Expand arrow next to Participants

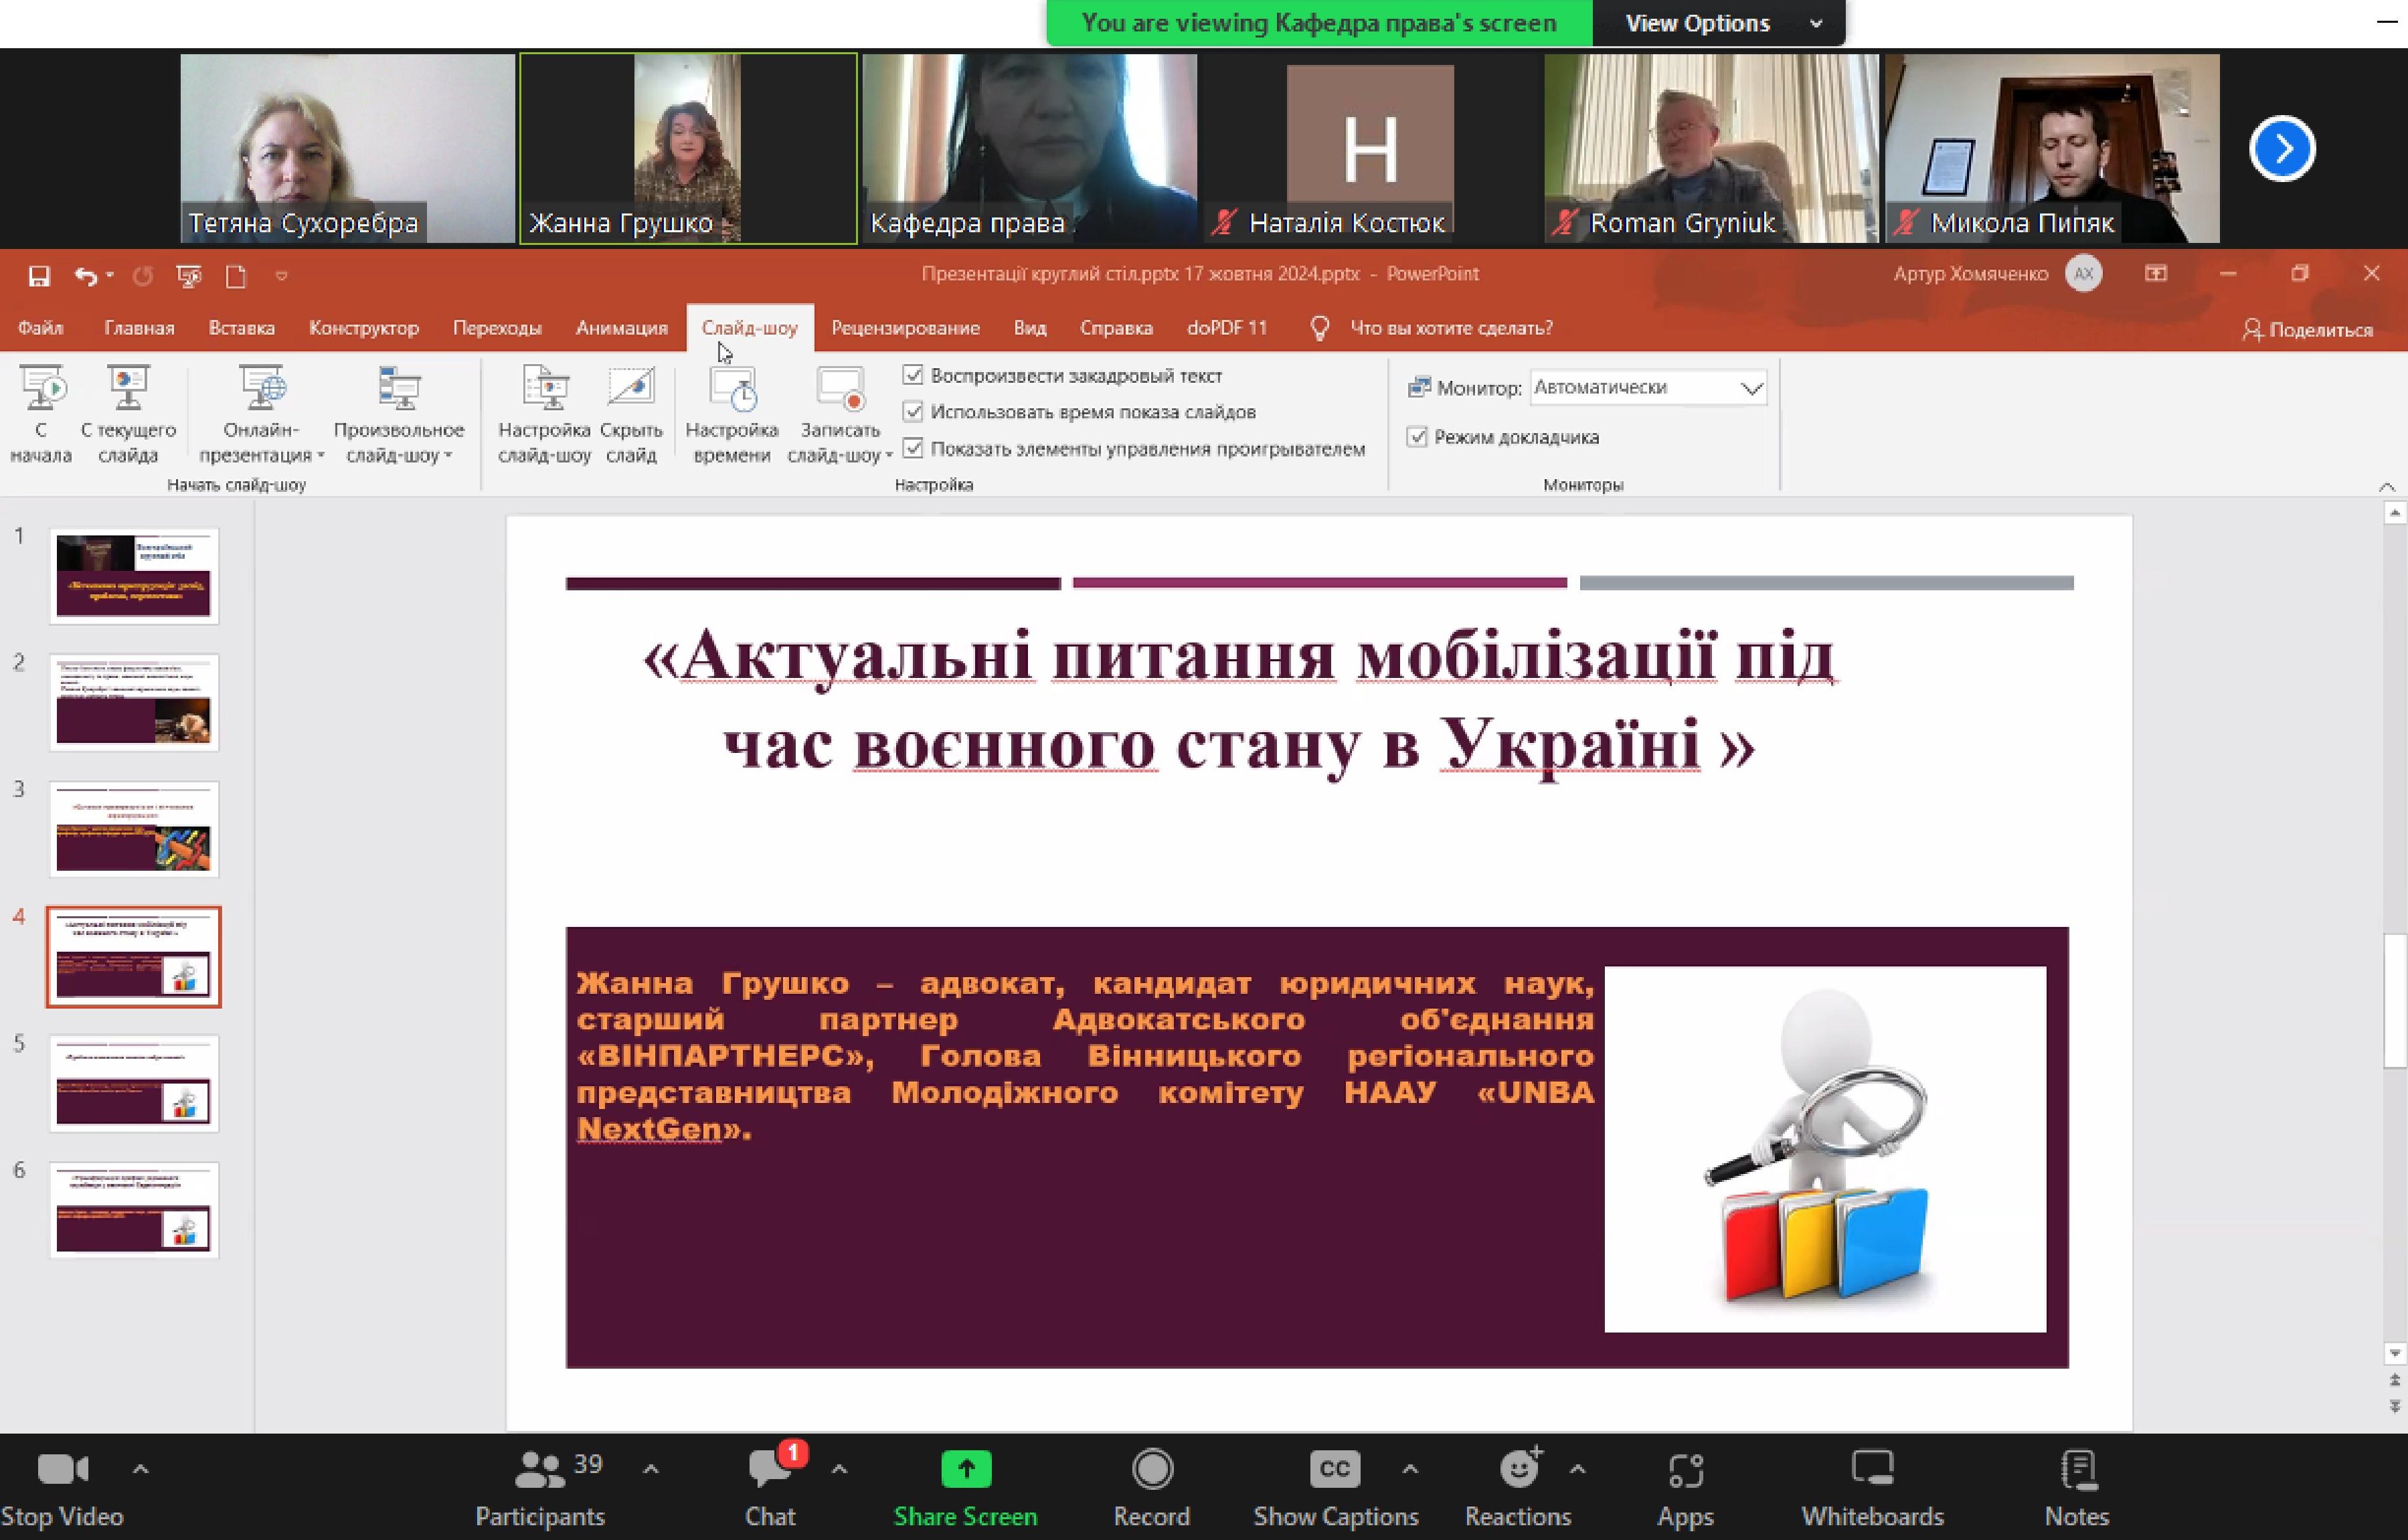[650, 1469]
